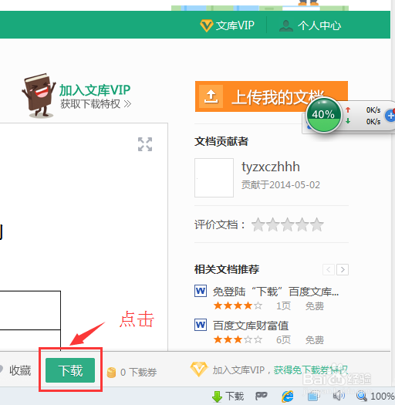395x405 pixels.
Task: Open 加入文库VIP promotion link
Action: point(95,90)
